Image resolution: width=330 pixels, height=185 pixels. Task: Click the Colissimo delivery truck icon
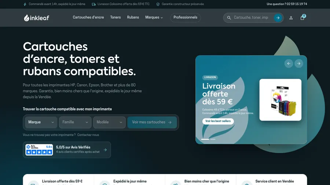click(x=93, y=4)
